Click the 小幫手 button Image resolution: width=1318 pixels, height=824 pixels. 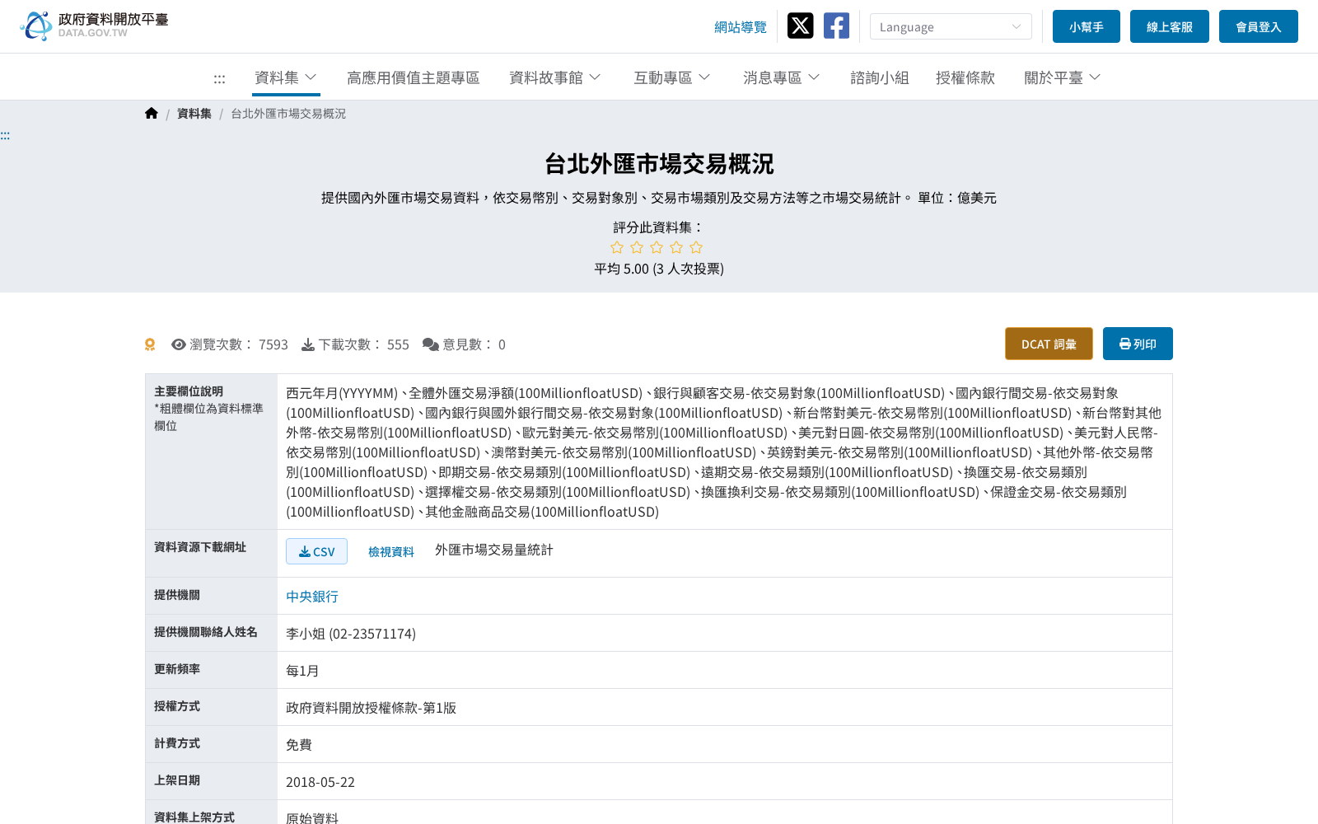[x=1087, y=26]
